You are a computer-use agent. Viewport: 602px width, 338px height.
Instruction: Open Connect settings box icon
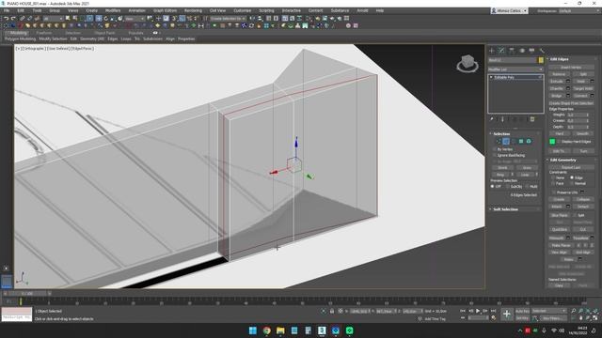[x=592, y=96]
